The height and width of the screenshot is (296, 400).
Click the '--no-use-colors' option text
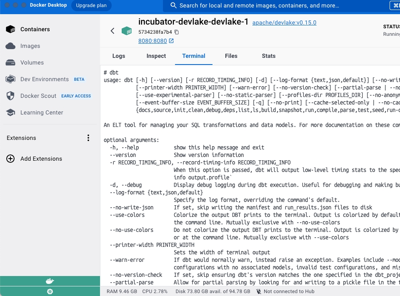[132, 230]
